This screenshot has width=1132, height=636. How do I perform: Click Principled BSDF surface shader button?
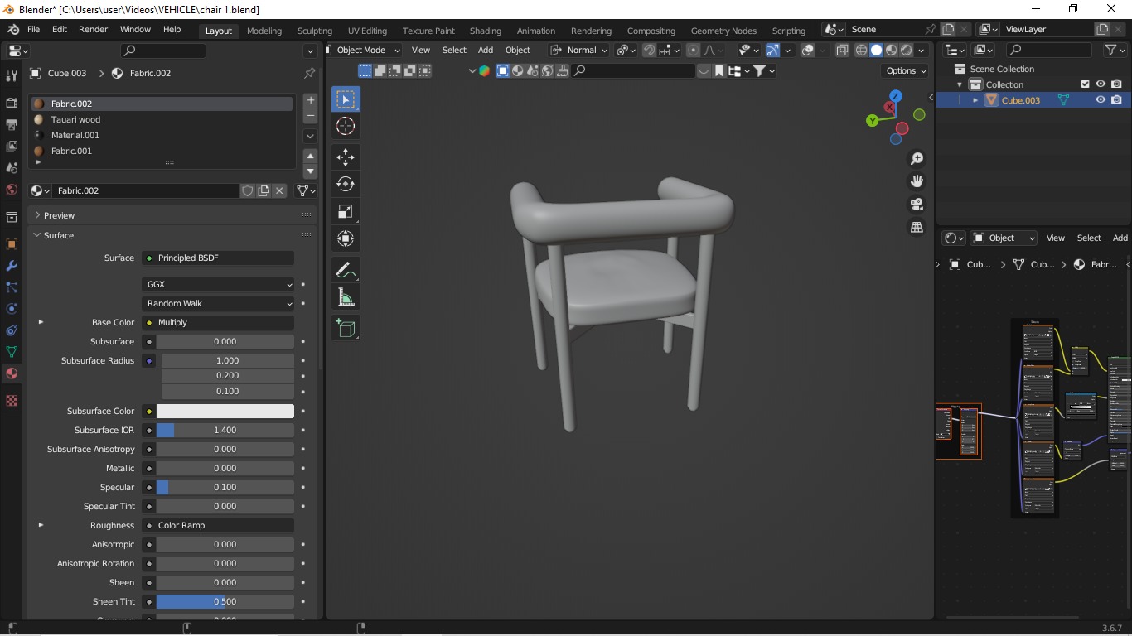(x=218, y=258)
